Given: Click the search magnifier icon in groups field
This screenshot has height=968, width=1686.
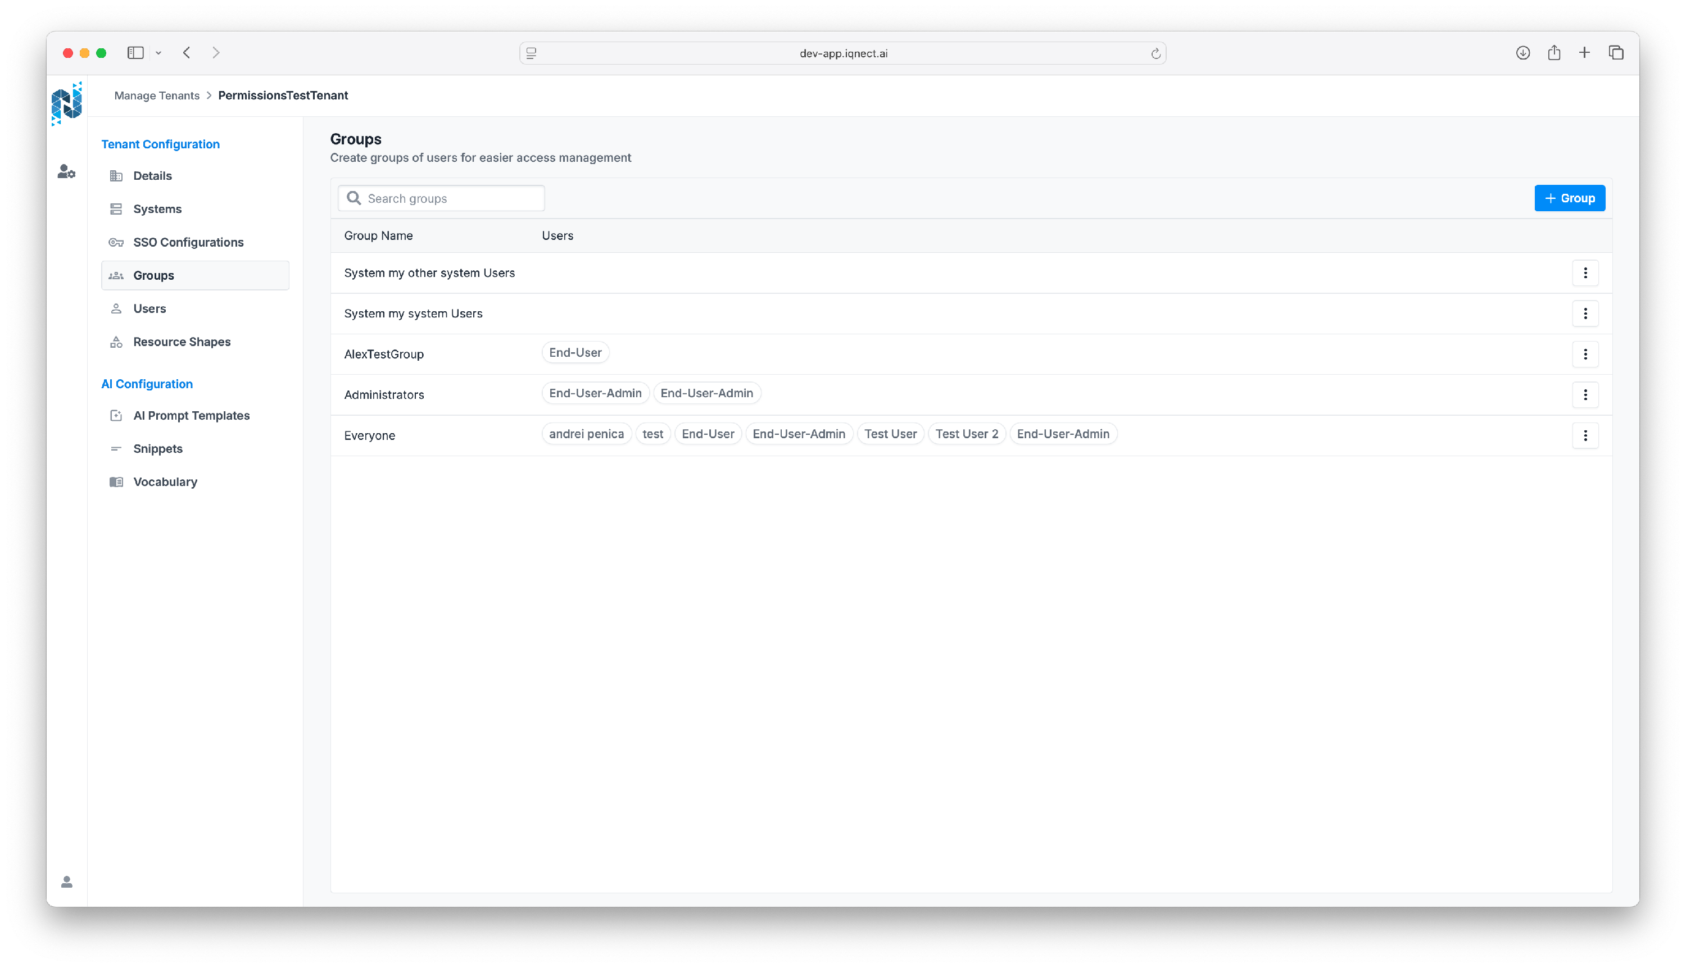Looking at the screenshot, I should (x=354, y=198).
